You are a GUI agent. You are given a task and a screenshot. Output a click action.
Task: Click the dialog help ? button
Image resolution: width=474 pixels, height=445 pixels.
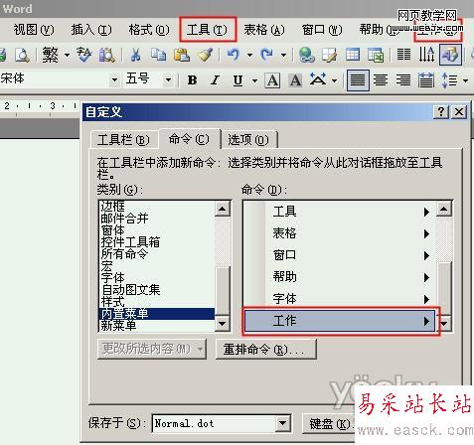click(441, 112)
